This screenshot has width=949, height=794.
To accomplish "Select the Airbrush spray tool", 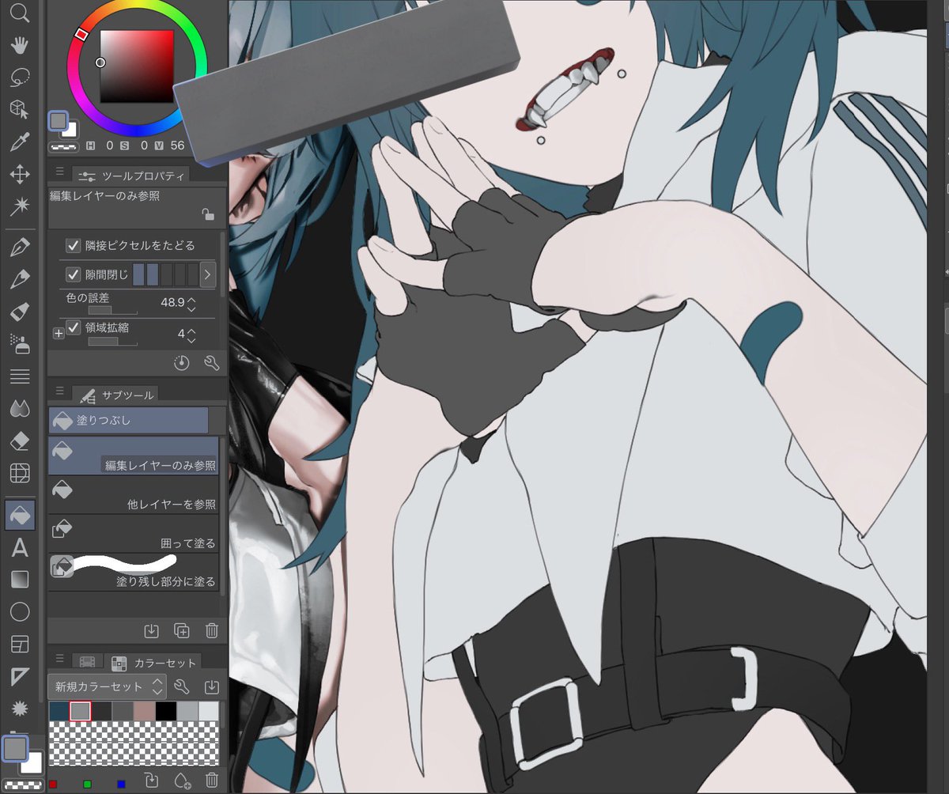I will pyautogui.click(x=20, y=343).
